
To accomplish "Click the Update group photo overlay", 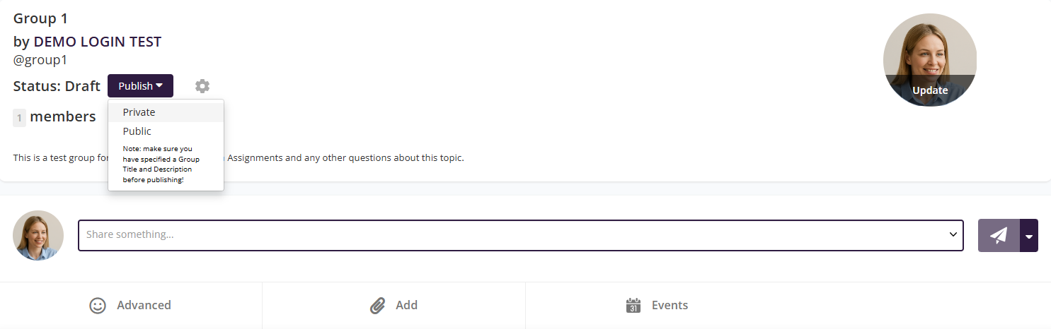I will point(929,90).
